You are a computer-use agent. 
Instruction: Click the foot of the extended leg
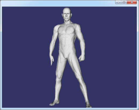88,105
